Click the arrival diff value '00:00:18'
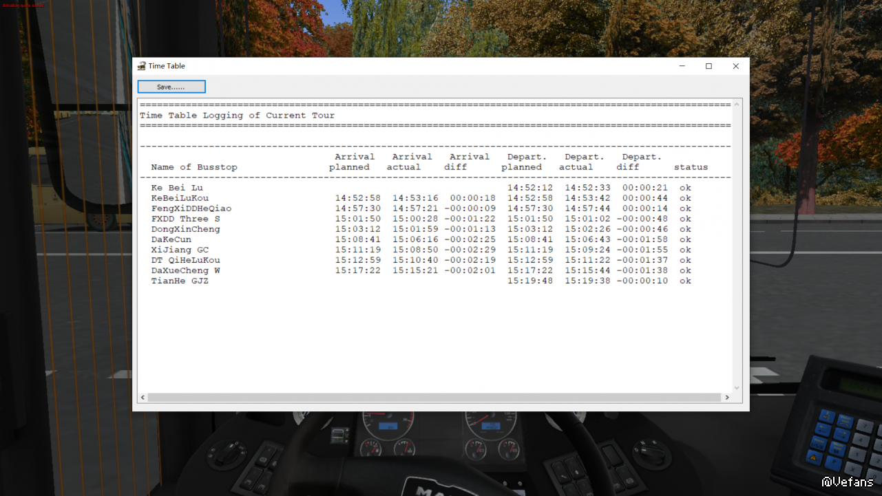 click(473, 198)
